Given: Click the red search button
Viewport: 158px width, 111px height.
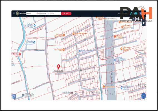Looking at the screenshot, I should [x=66, y=14].
